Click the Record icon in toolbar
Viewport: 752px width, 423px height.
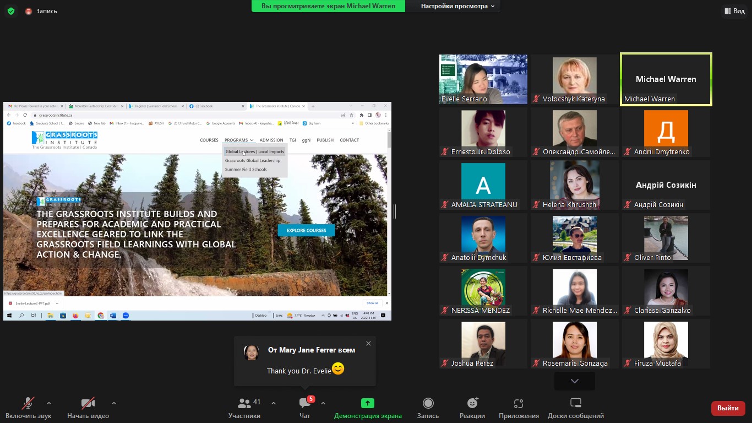(428, 404)
